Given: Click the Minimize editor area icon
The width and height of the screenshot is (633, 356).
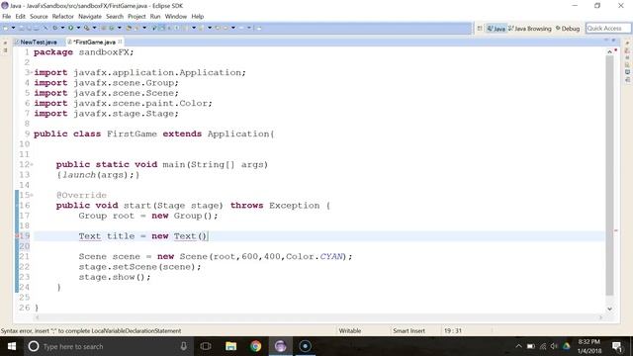Looking at the screenshot, I should 606,41.
